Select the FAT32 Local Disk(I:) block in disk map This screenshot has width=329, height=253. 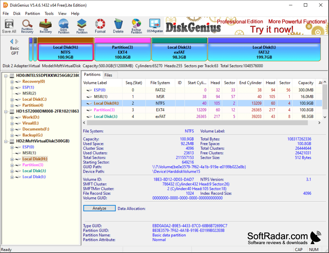click(x=264, y=50)
